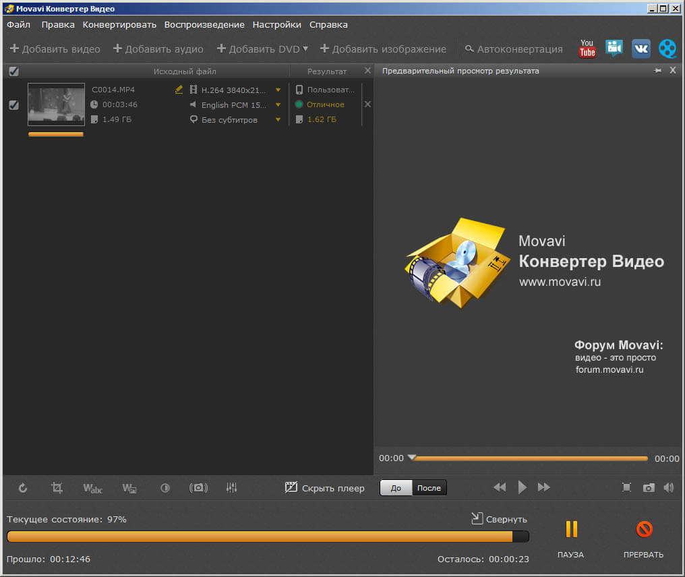Click the device icon next to Пользоват...
This screenshot has height=577, width=685.
pos(299,90)
